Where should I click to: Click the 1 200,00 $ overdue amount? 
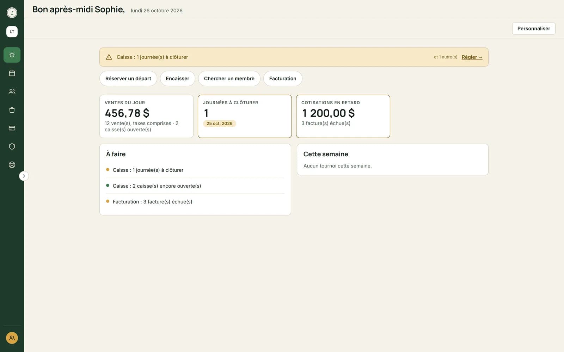pos(329,113)
